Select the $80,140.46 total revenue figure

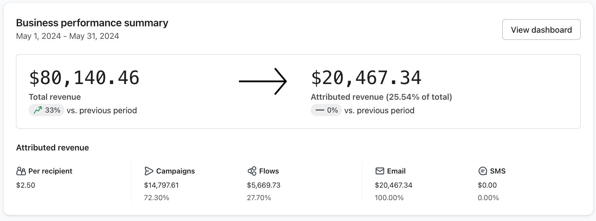(84, 78)
